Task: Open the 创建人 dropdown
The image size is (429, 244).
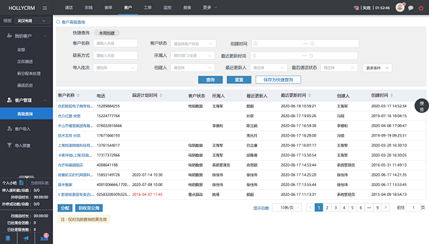Action: click(x=192, y=68)
